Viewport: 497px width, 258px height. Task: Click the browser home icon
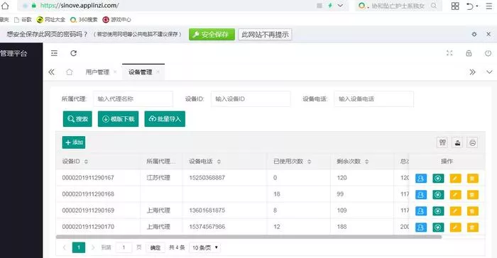click(x=5, y=6)
